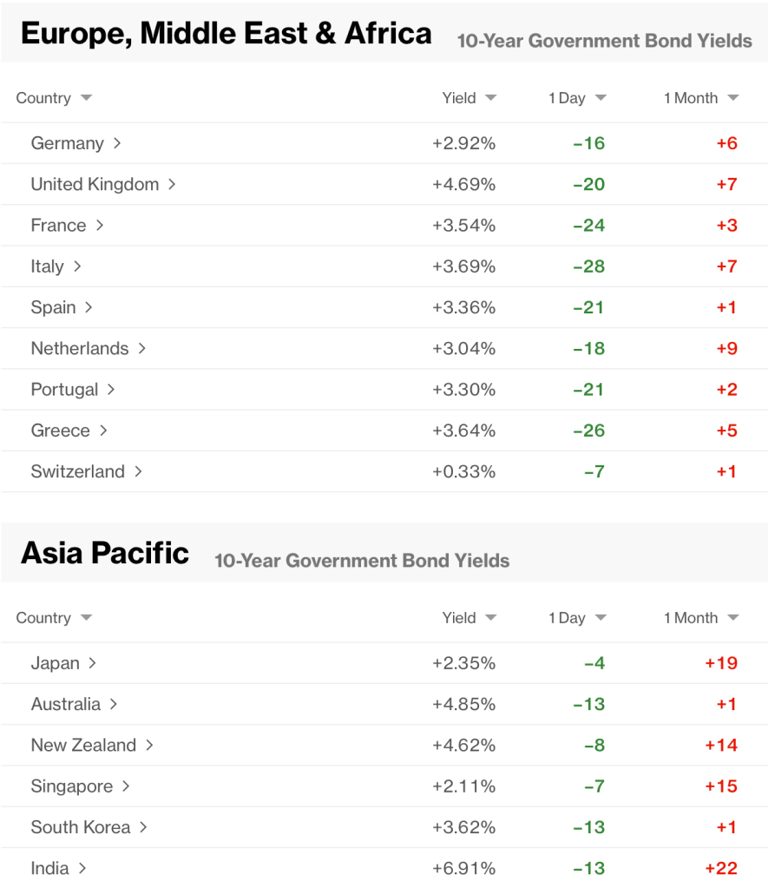The height and width of the screenshot is (888, 768).
Task: Click the chevron icon next to Switzerland
Action: 138,471
